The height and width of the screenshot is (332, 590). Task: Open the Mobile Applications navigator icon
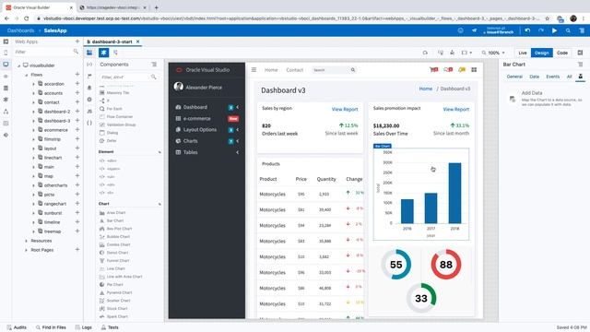tap(6, 53)
